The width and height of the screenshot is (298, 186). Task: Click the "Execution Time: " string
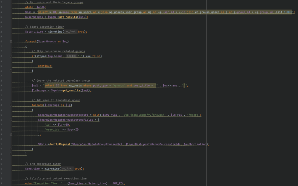coord(48,184)
